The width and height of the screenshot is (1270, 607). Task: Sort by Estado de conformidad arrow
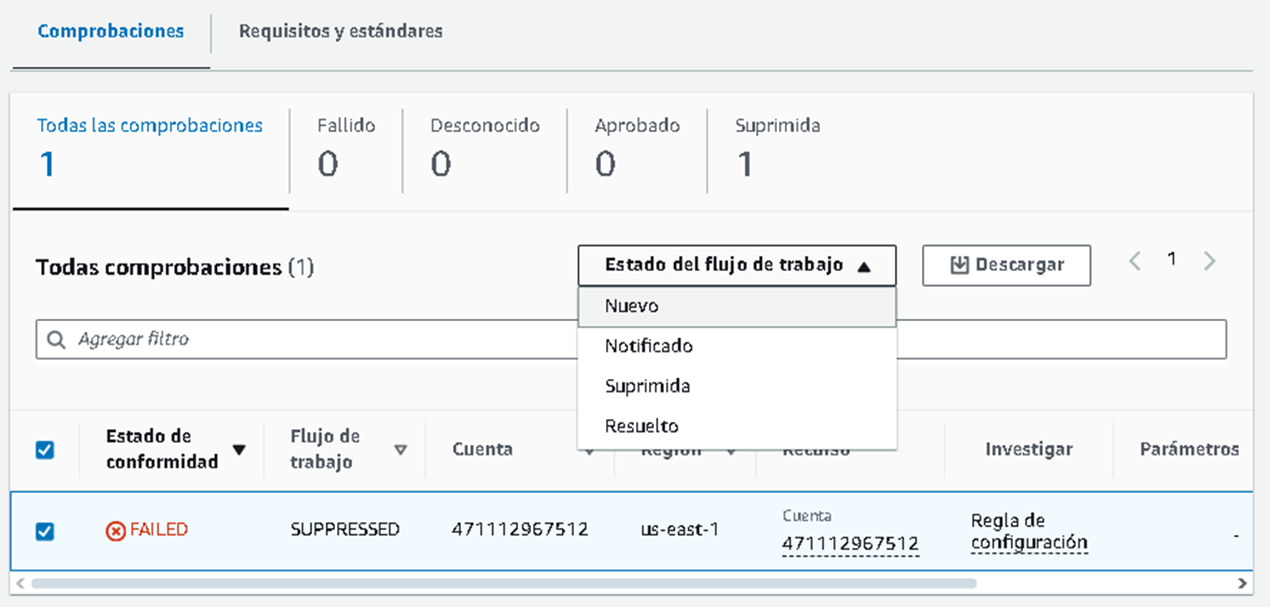click(239, 450)
